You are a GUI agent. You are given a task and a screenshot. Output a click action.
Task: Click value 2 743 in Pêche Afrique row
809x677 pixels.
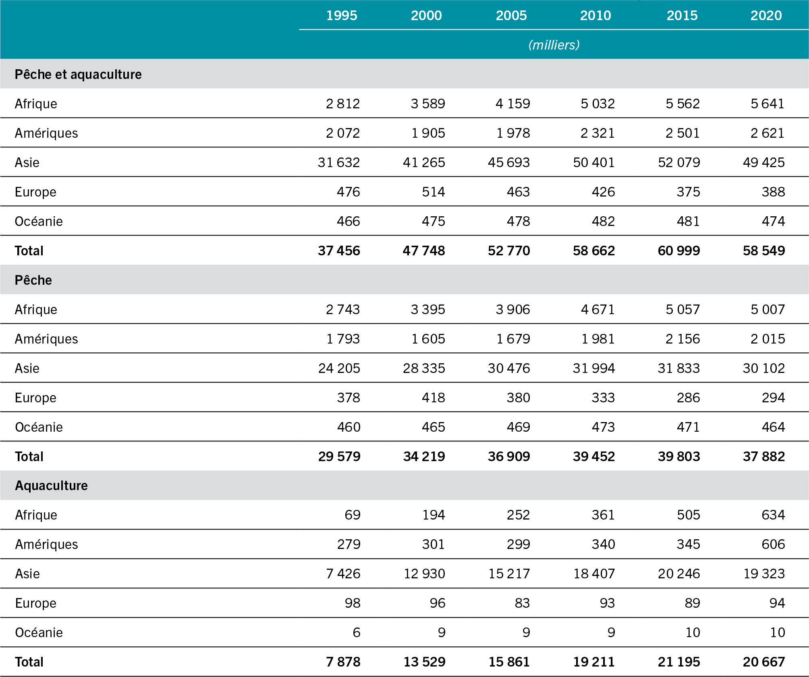[x=343, y=310]
